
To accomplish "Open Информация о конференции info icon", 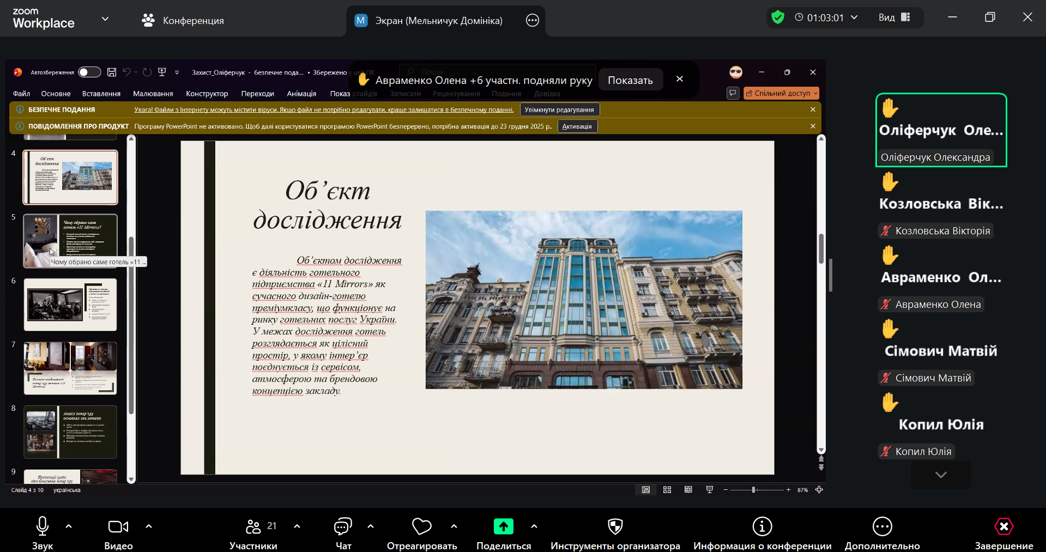I will click(762, 526).
